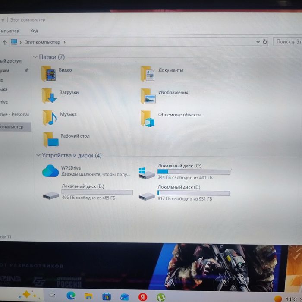This screenshot has height=302, width=302.
Task: Select Этот компьютер in sidebar
Action: (x=16, y=127)
